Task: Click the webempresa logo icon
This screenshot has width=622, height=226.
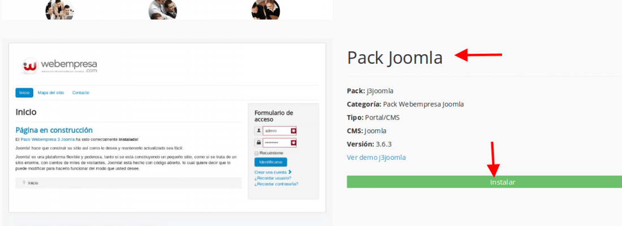Action: (30, 66)
